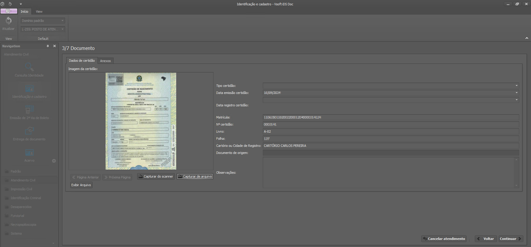
Task: Click the Observações scrollbar down arrow
Action: coord(517,186)
